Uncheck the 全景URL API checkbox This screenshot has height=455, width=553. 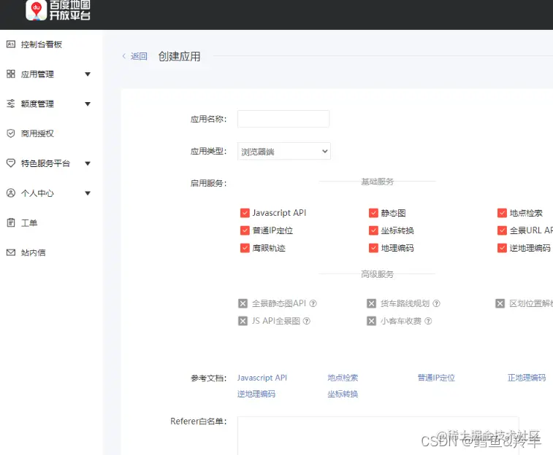tap(502, 230)
